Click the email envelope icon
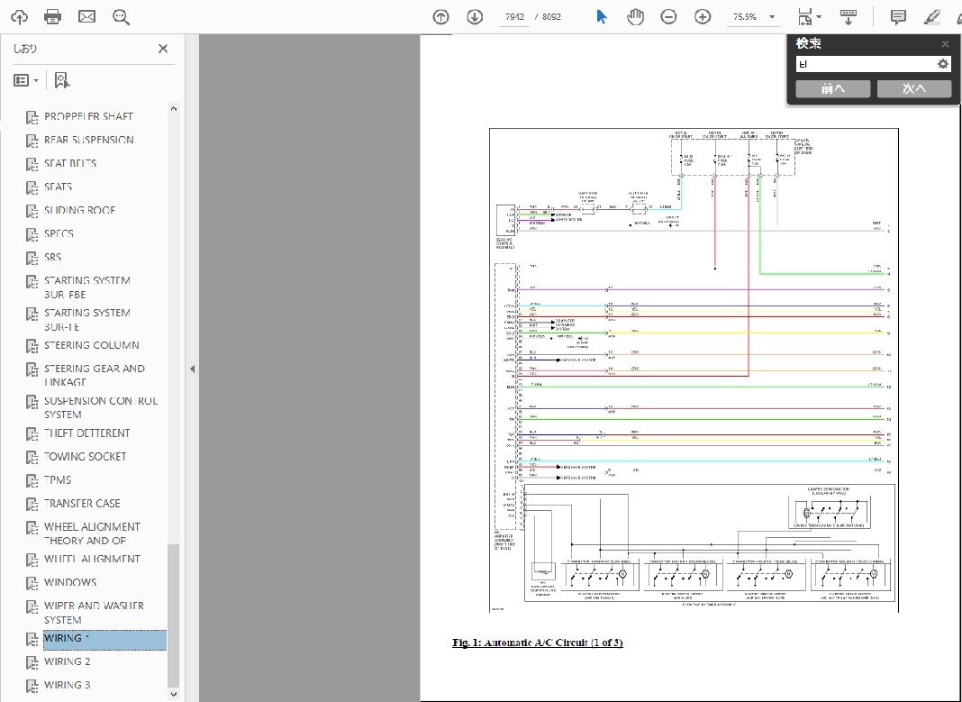Image resolution: width=962 pixels, height=702 pixels. pos(86,17)
